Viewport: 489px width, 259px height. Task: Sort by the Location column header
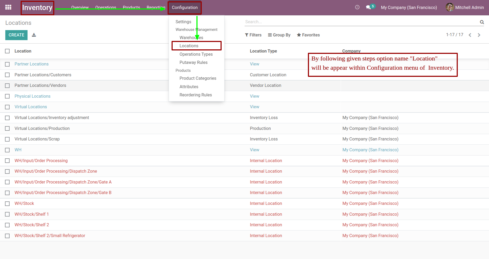pos(23,51)
